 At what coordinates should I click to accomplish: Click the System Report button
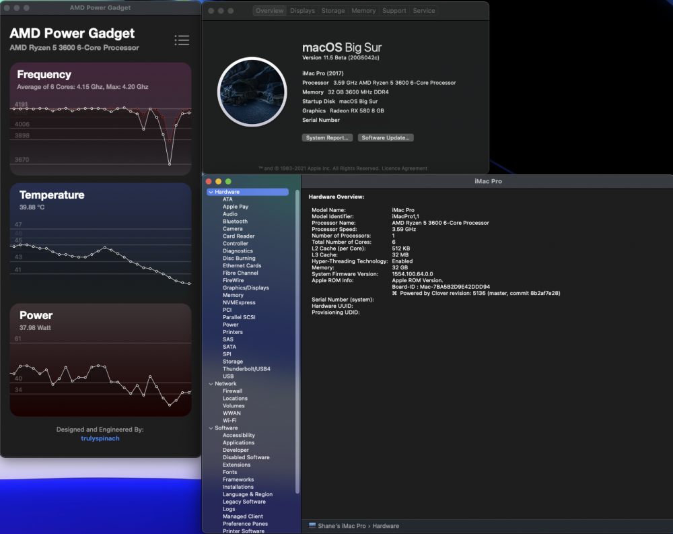tap(327, 137)
